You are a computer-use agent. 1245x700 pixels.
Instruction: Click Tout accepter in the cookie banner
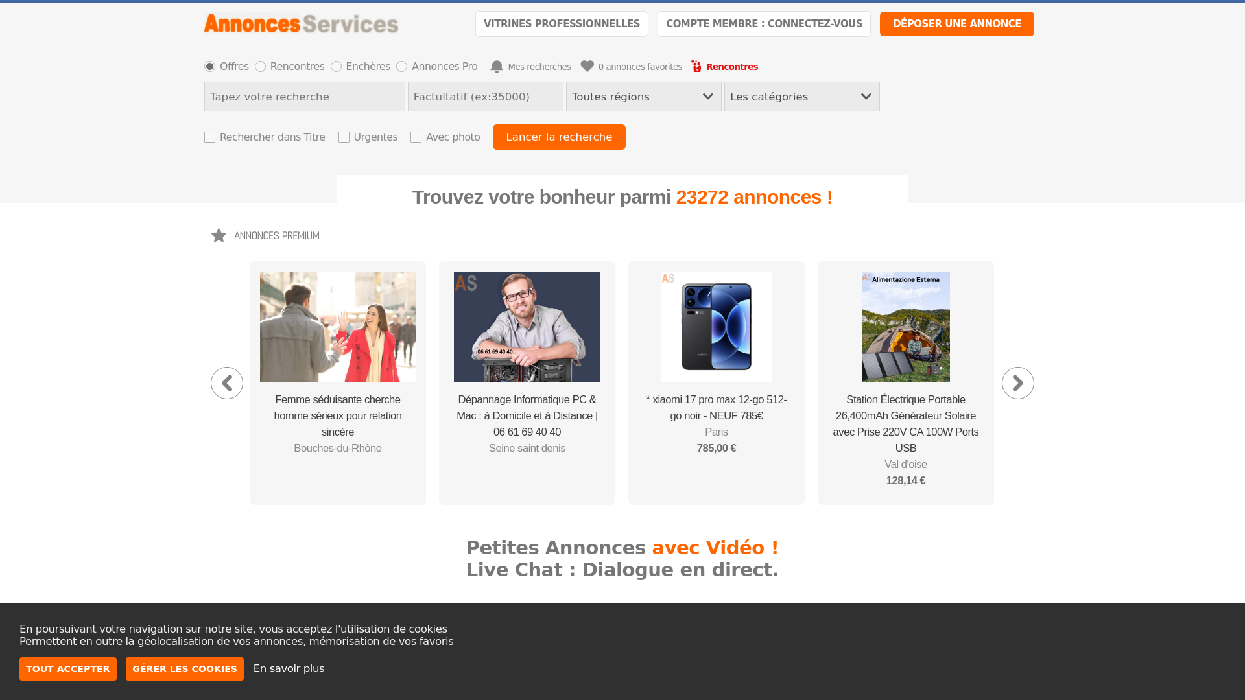click(x=67, y=668)
